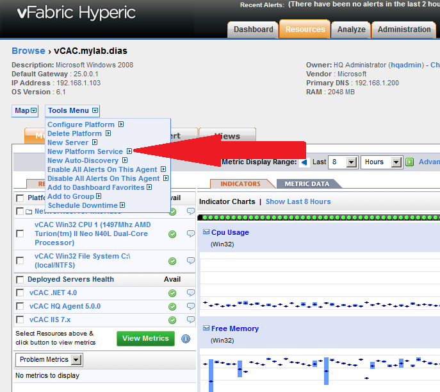
Task: Click arrow icon beside Delete Platform
Action: (x=108, y=133)
